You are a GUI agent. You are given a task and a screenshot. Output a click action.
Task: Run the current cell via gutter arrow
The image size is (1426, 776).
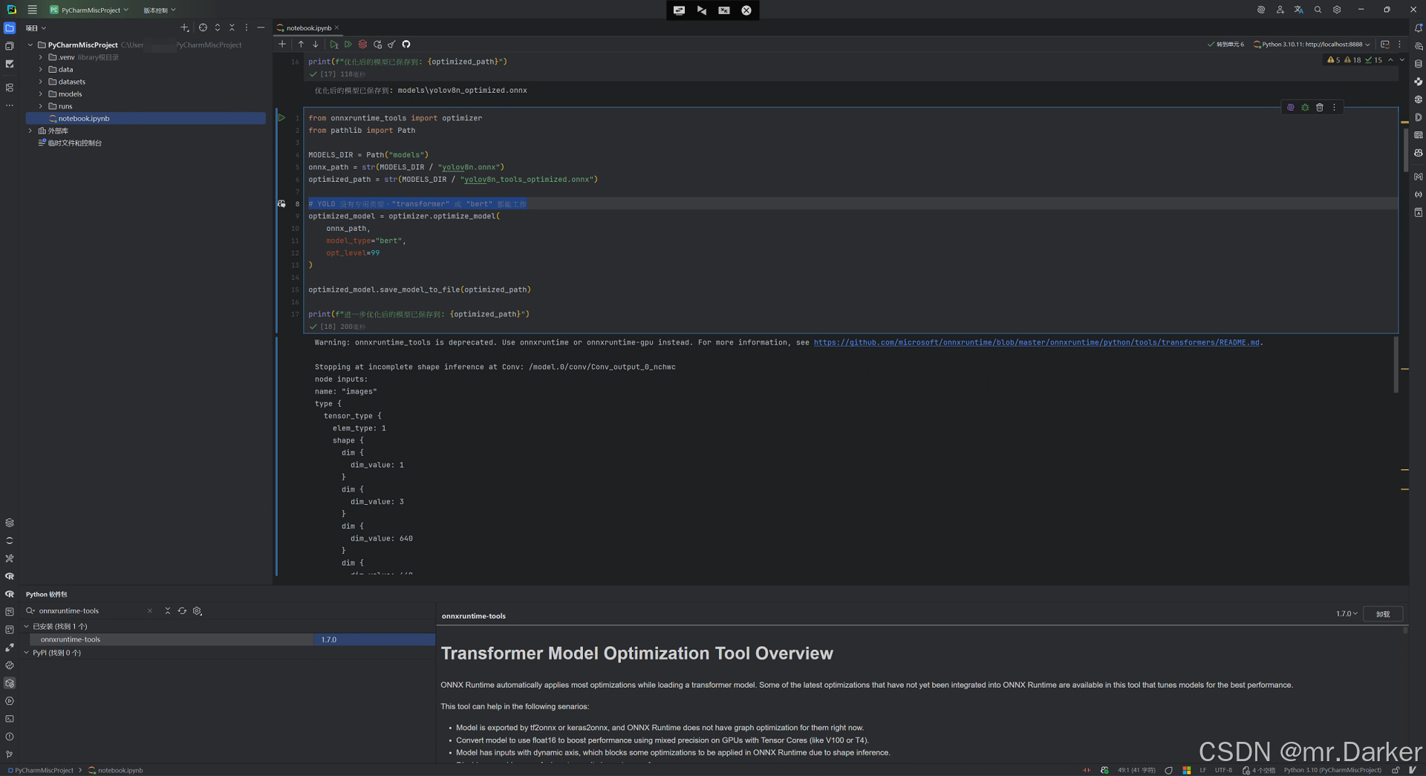pos(281,117)
